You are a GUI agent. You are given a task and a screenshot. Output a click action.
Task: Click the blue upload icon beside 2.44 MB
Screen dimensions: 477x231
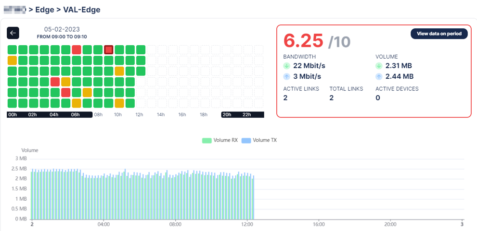click(379, 76)
